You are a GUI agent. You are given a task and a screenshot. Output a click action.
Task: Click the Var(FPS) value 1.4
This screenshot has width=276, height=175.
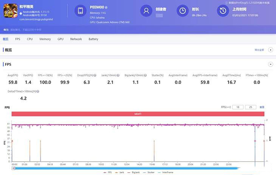(x=28, y=82)
